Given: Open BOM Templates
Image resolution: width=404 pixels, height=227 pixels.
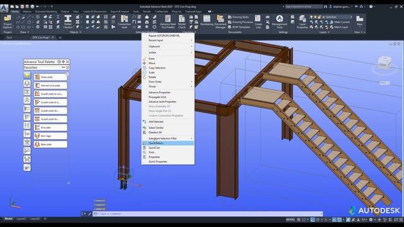Looking at the screenshot, I should tap(239, 27).
